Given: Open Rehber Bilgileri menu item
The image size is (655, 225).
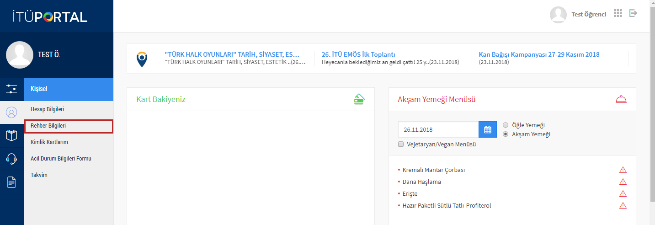Looking at the screenshot, I should (48, 126).
